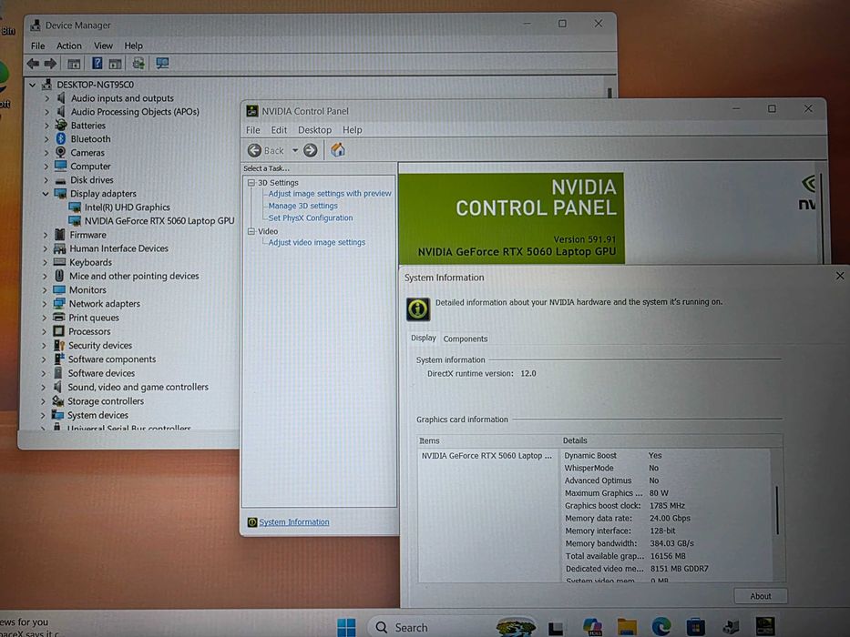Click the monitor icon in Device Manager toolbar

point(162,64)
